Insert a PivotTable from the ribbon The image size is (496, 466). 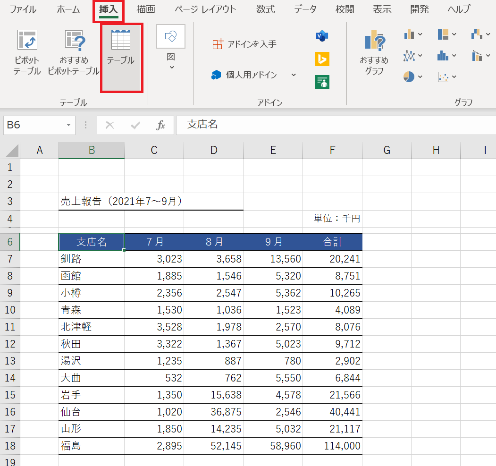27,52
